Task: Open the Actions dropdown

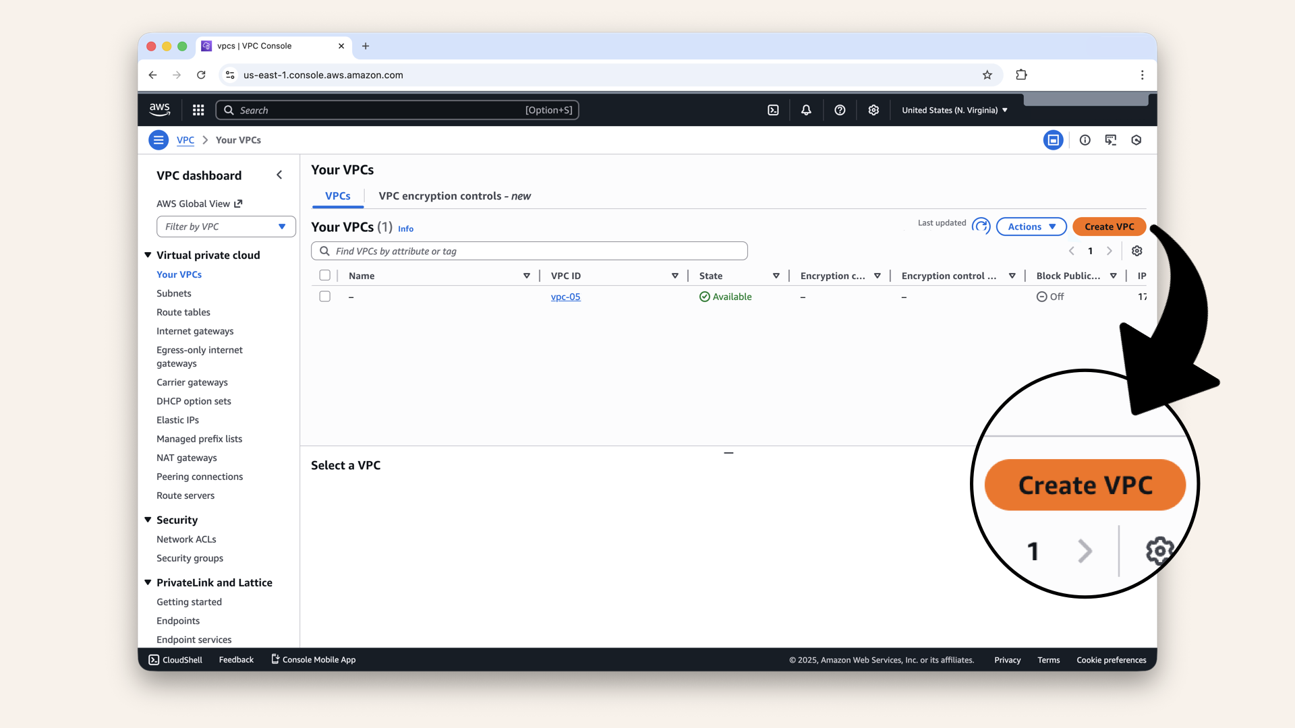Action: tap(1031, 226)
